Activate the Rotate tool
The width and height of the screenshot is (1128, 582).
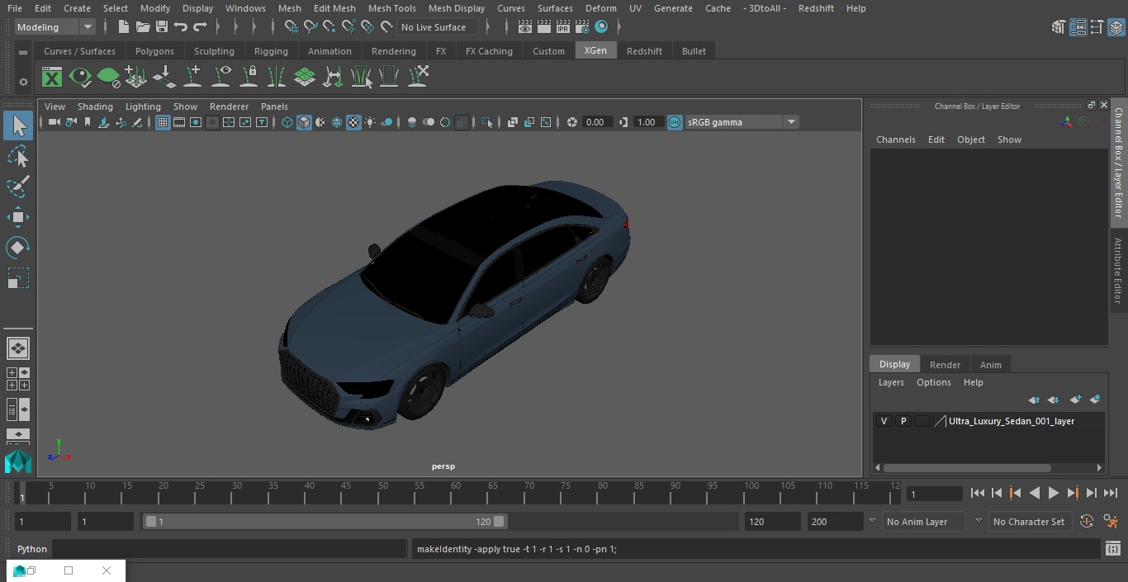17,248
